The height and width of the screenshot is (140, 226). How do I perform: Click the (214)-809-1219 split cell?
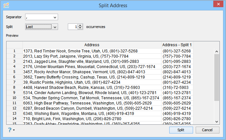pos(177,77)
